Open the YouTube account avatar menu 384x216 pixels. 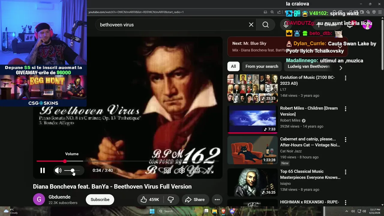pos(367,25)
